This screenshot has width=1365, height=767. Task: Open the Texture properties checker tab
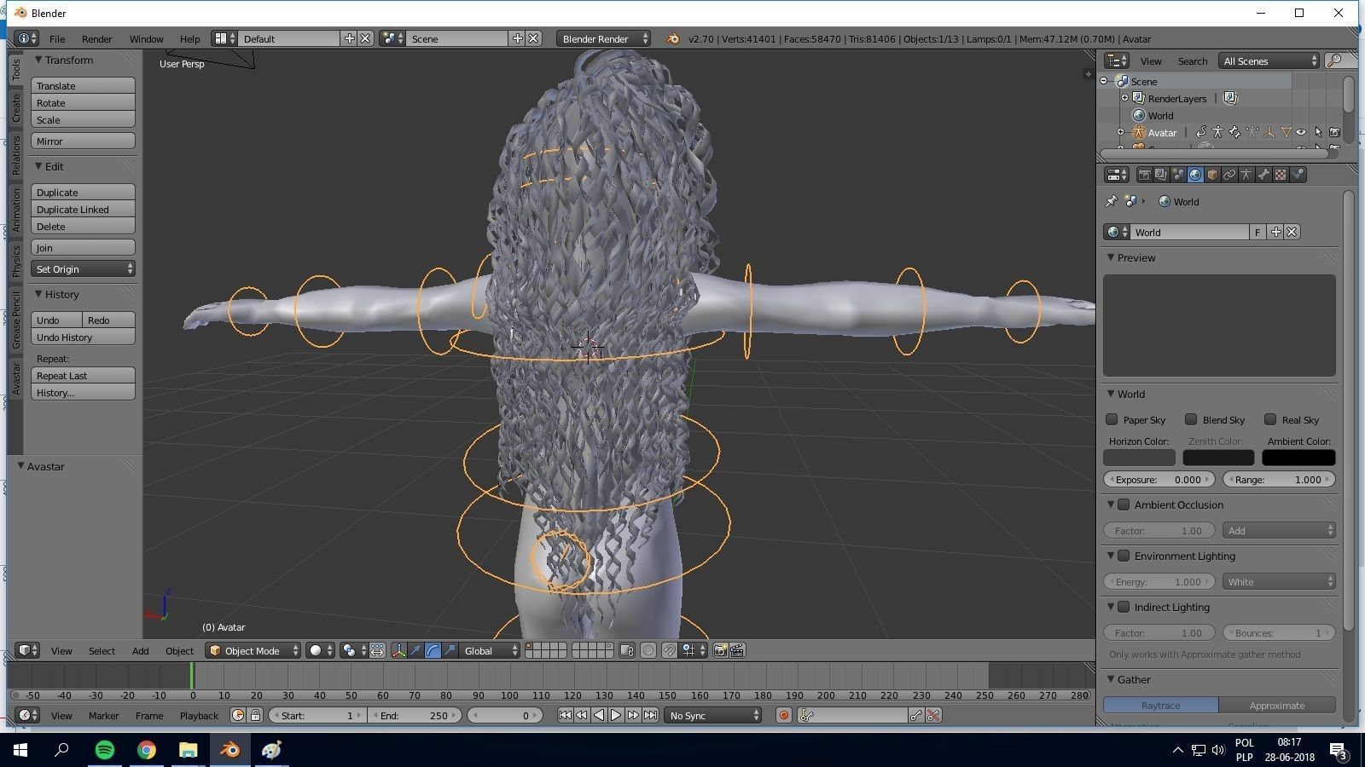[x=1281, y=175]
